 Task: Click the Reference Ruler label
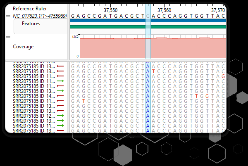[30, 9]
